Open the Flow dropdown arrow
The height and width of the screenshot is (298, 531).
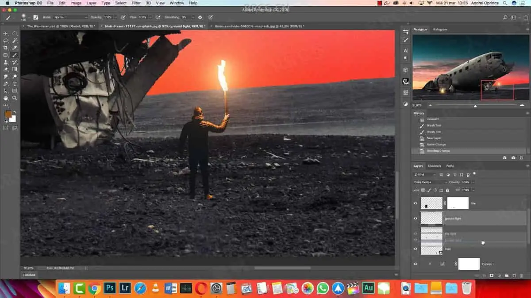(151, 17)
